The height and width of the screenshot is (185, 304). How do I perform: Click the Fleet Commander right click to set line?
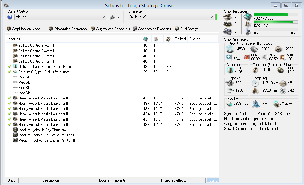[250, 119]
